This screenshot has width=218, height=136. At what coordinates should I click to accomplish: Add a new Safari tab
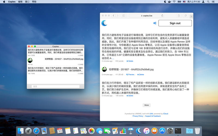[x=192, y=16]
